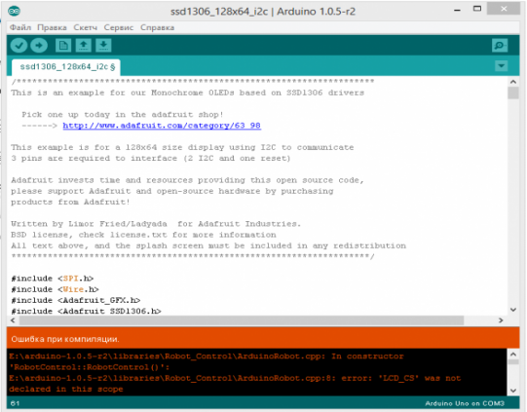Open the Скетч menu
Screen dimensions: 527x412
pos(86,27)
